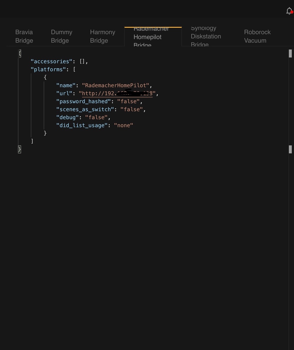Viewport: 294px width, 350px height.
Task: Click the final closing curly brace
Action: tap(20, 149)
